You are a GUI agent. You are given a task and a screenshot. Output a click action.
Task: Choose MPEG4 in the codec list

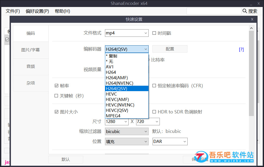coord(127,116)
